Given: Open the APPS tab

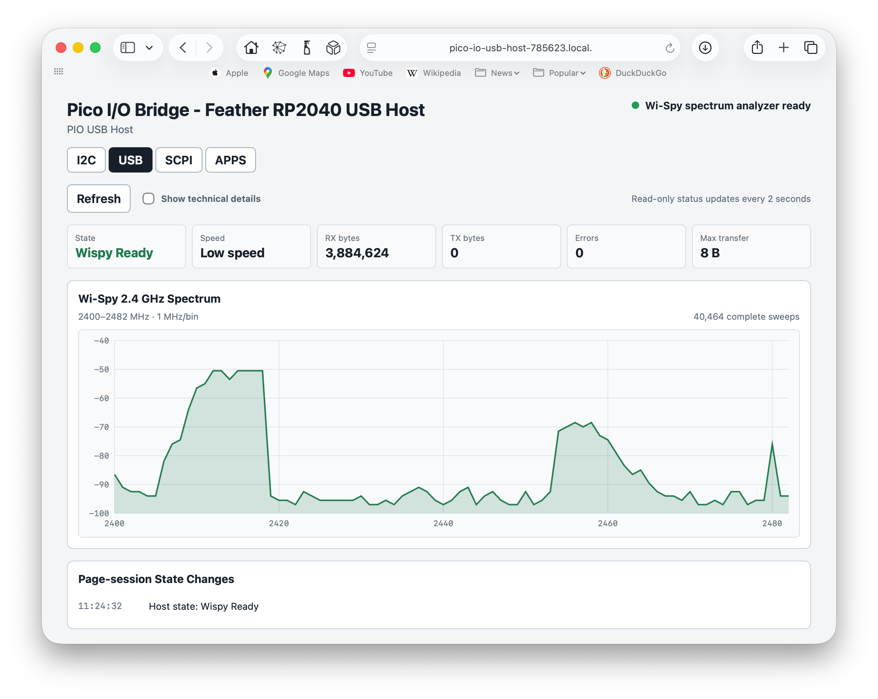Looking at the screenshot, I should coord(231,160).
